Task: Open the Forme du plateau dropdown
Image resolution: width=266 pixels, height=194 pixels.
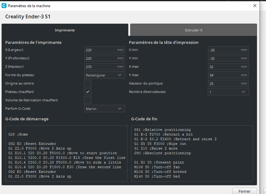Action: click(x=104, y=75)
